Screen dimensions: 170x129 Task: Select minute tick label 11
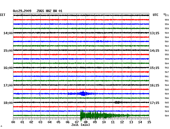(113, 122)
